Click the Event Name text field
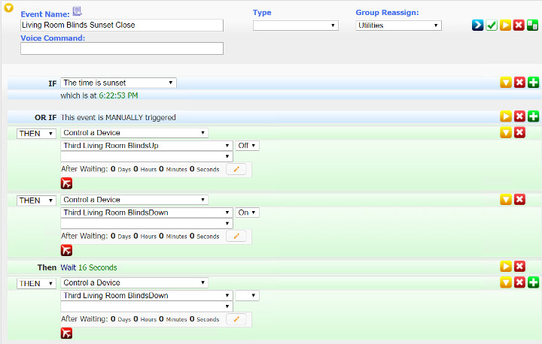Viewport: 542px width, 344px height. (x=122, y=26)
